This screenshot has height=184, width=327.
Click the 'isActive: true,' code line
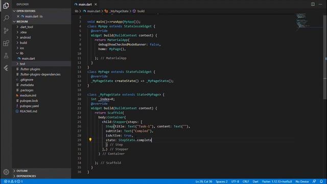(x=119, y=135)
